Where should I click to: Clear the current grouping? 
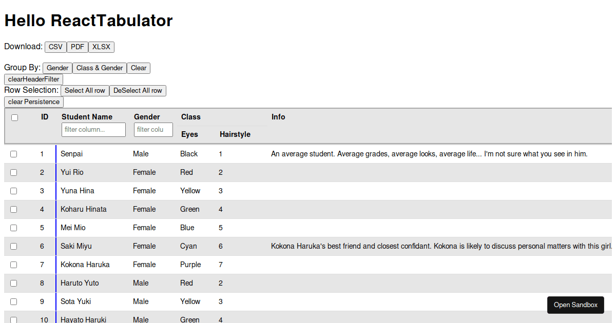[x=138, y=68]
